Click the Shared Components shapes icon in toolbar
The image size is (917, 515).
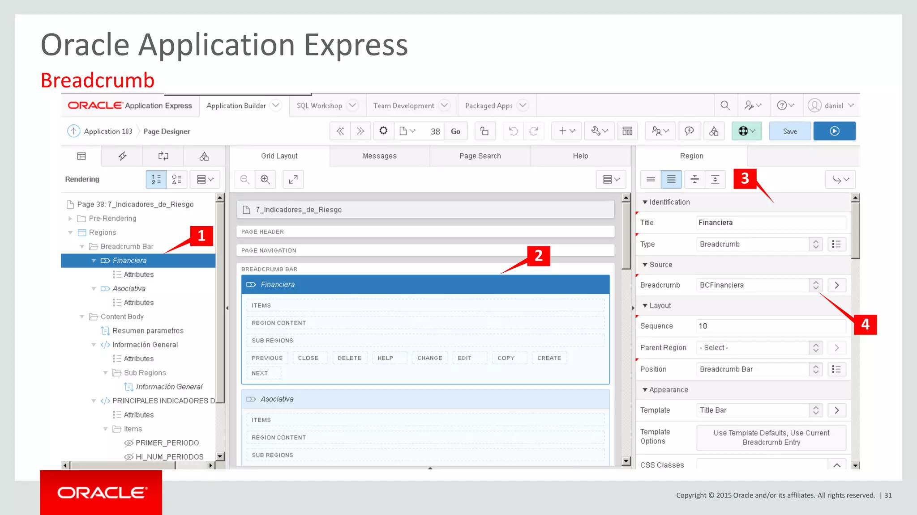pyautogui.click(x=714, y=131)
